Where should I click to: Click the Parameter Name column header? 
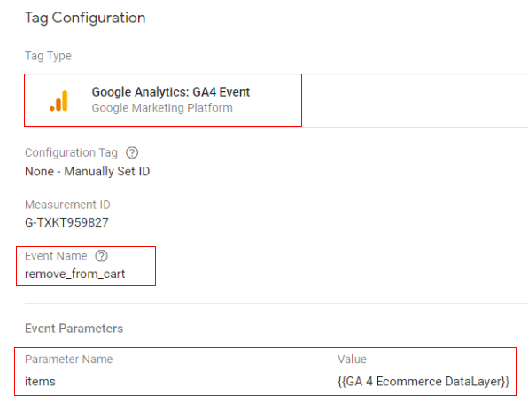click(69, 360)
